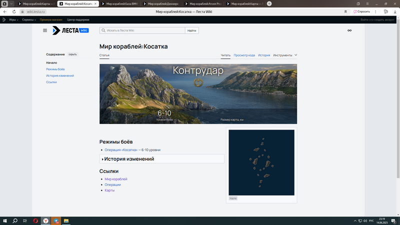Open the browser hamburger menu in title bar
The width and height of the screenshot is (400, 225).
tap(367, 4)
